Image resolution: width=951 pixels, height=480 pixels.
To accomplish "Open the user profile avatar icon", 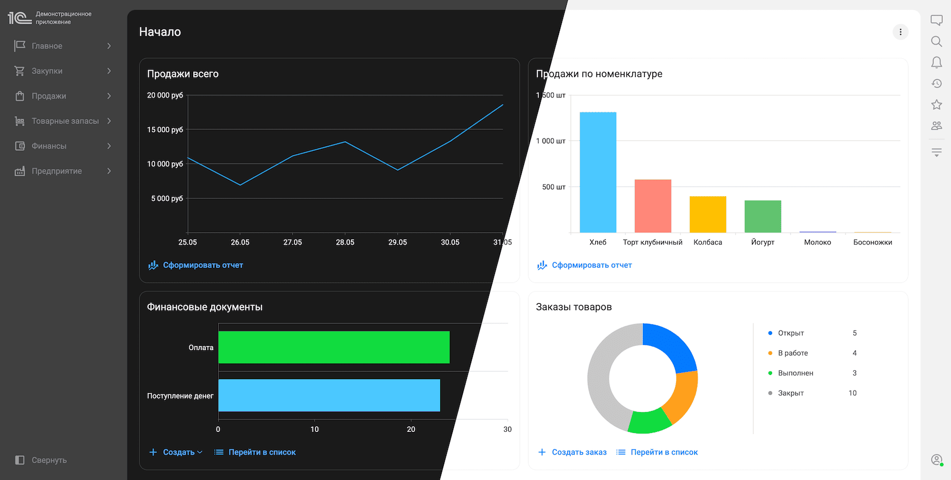I will tap(936, 460).
